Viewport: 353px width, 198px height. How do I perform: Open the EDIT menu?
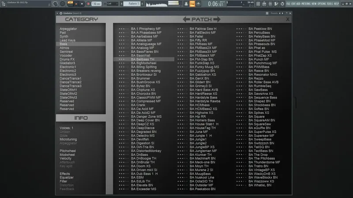tap(293, 4)
